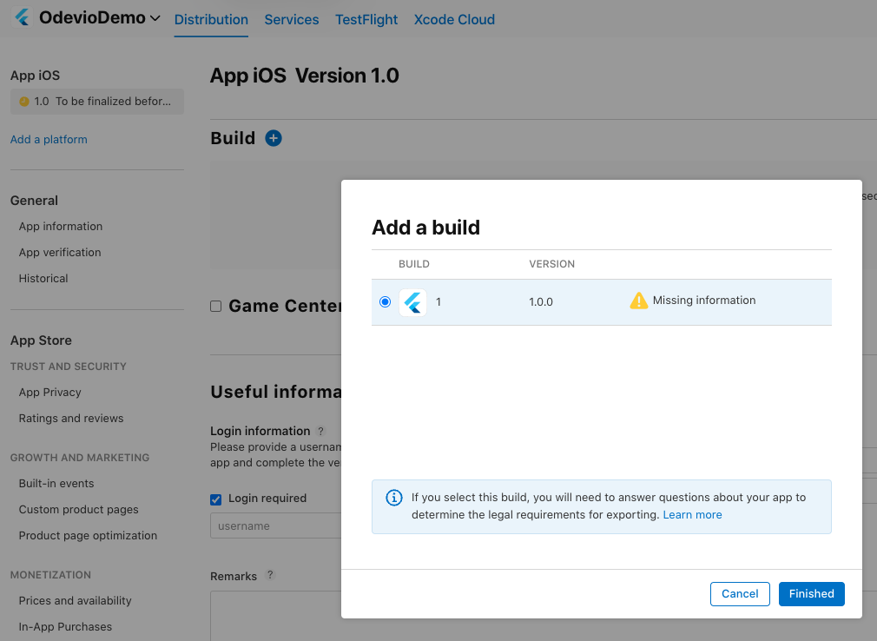
Task: Enable the Game Center checkbox
Action: pos(216,306)
